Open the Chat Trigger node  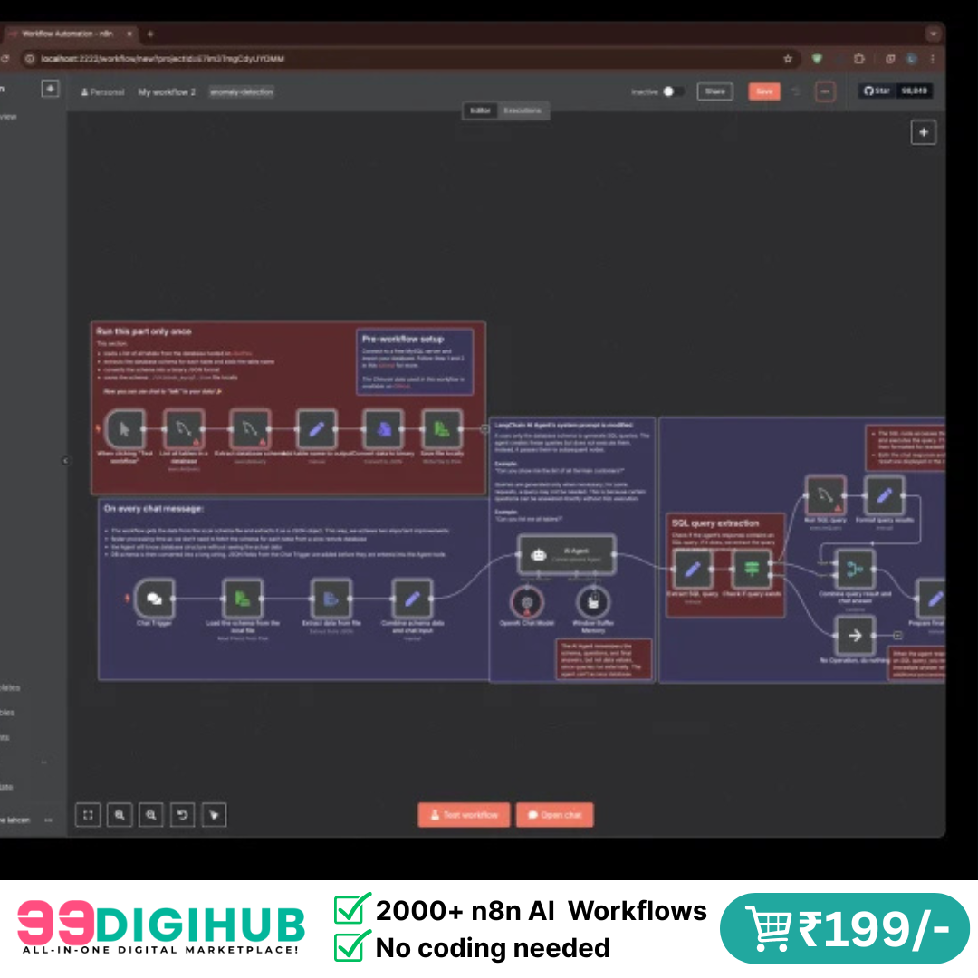(x=154, y=598)
